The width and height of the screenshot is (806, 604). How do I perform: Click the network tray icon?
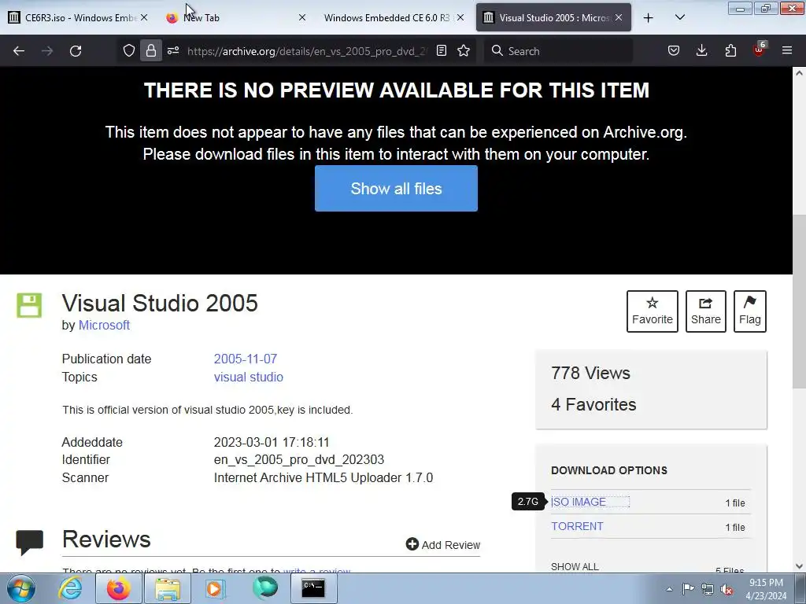tap(708, 589)
